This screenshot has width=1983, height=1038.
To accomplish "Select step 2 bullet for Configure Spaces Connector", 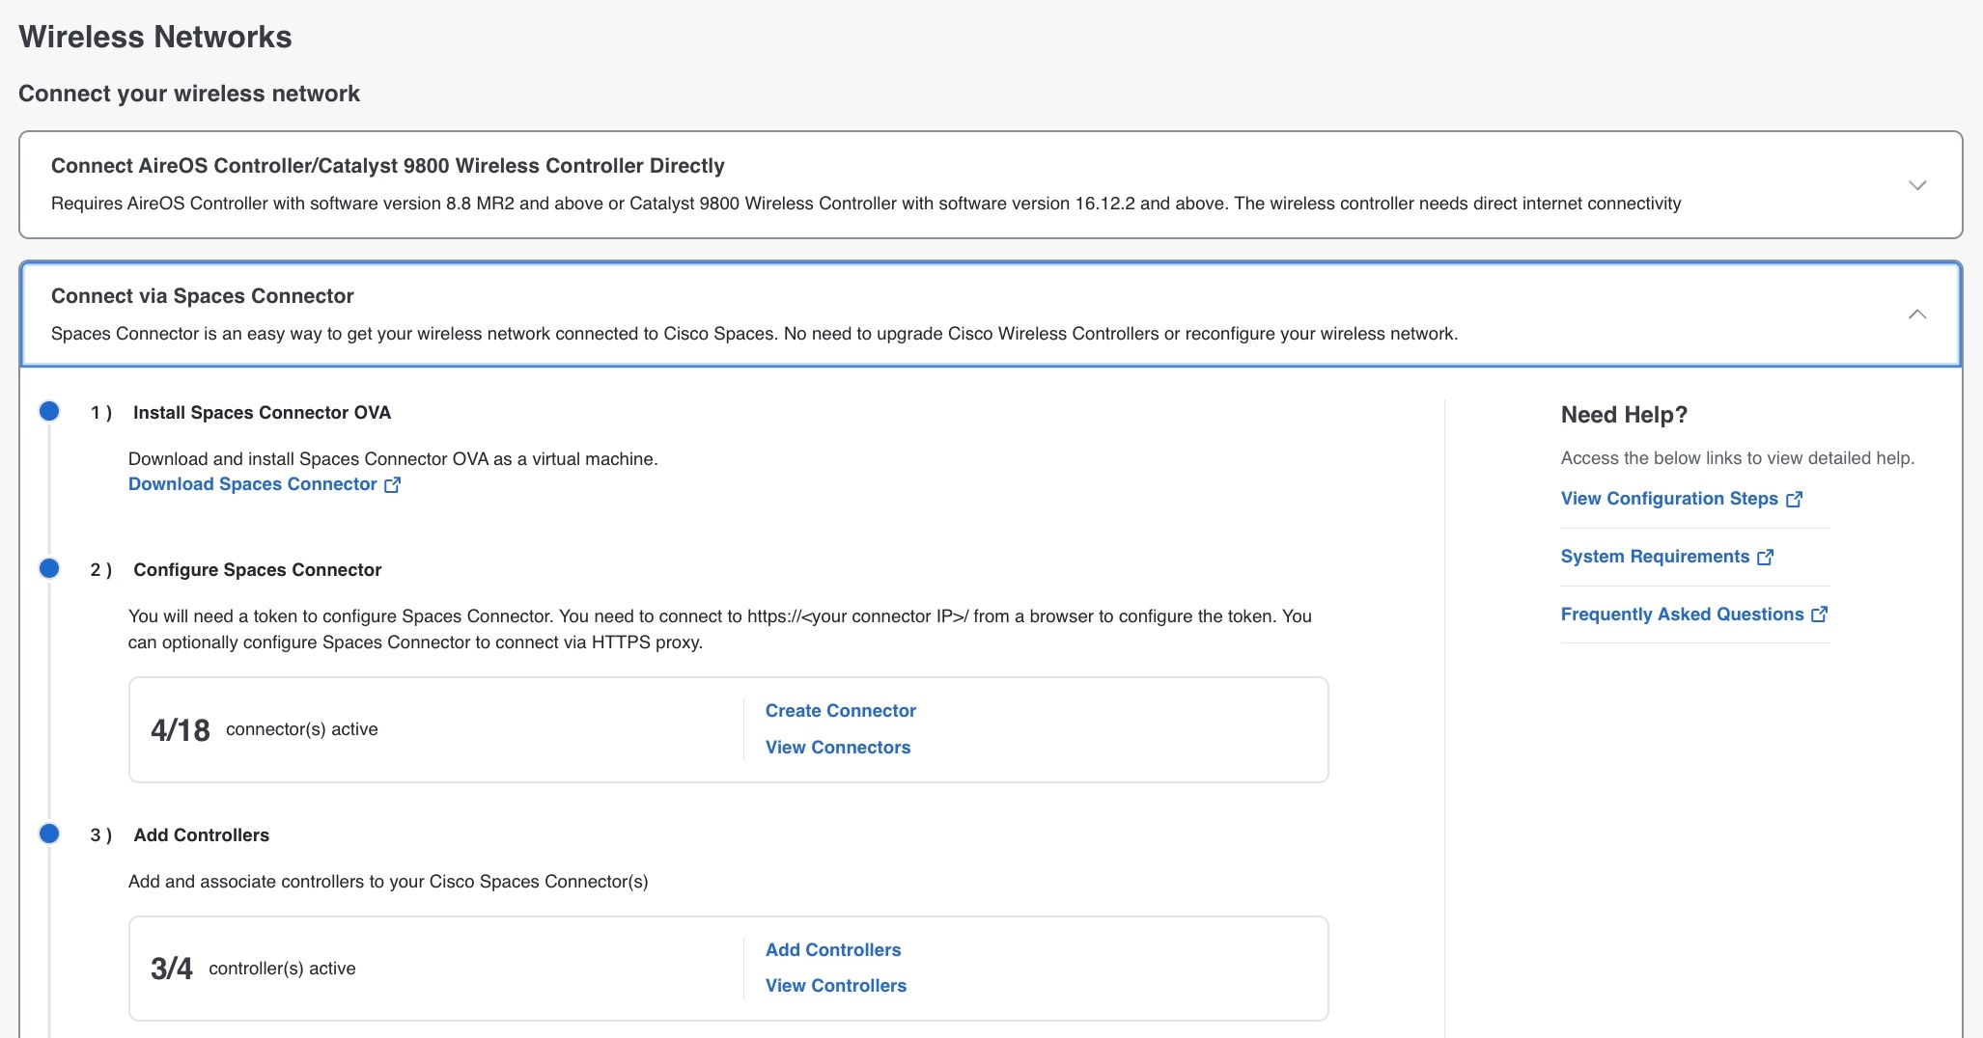I will point(49,569).
